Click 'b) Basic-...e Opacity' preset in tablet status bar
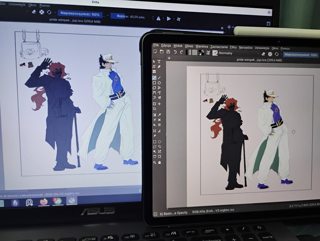This screenshot has height=241, width=320. (x=173, y=213)
